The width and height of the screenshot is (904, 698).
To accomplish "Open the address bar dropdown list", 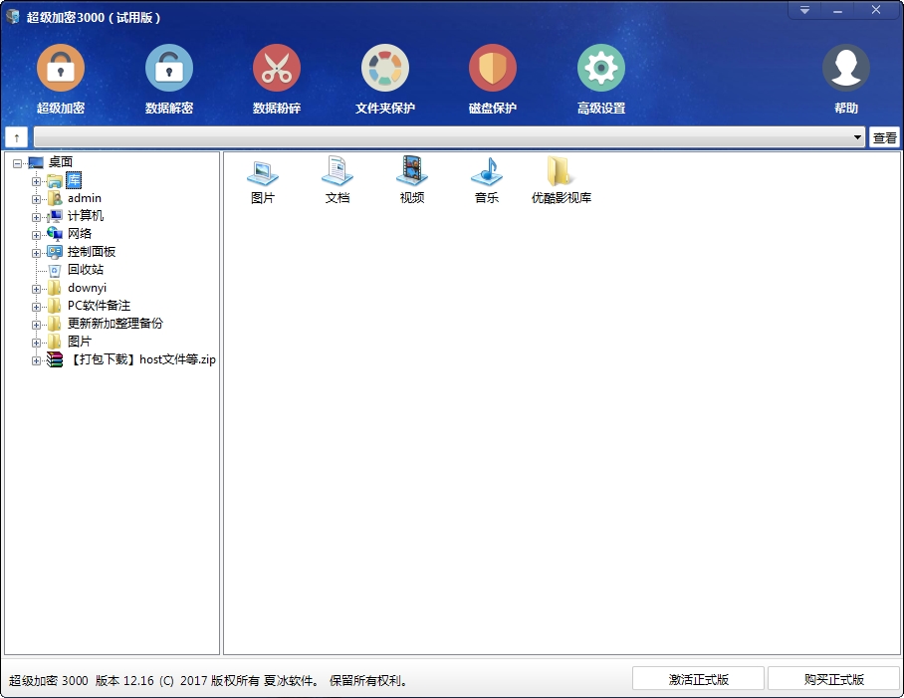I will pyautogui.click(x=858, y=136).
